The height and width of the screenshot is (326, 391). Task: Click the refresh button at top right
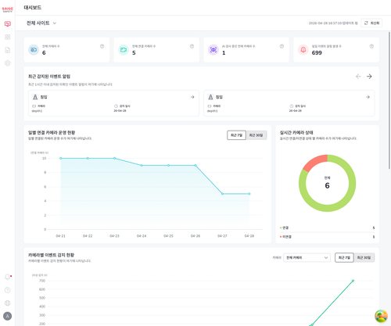point(371,23)
